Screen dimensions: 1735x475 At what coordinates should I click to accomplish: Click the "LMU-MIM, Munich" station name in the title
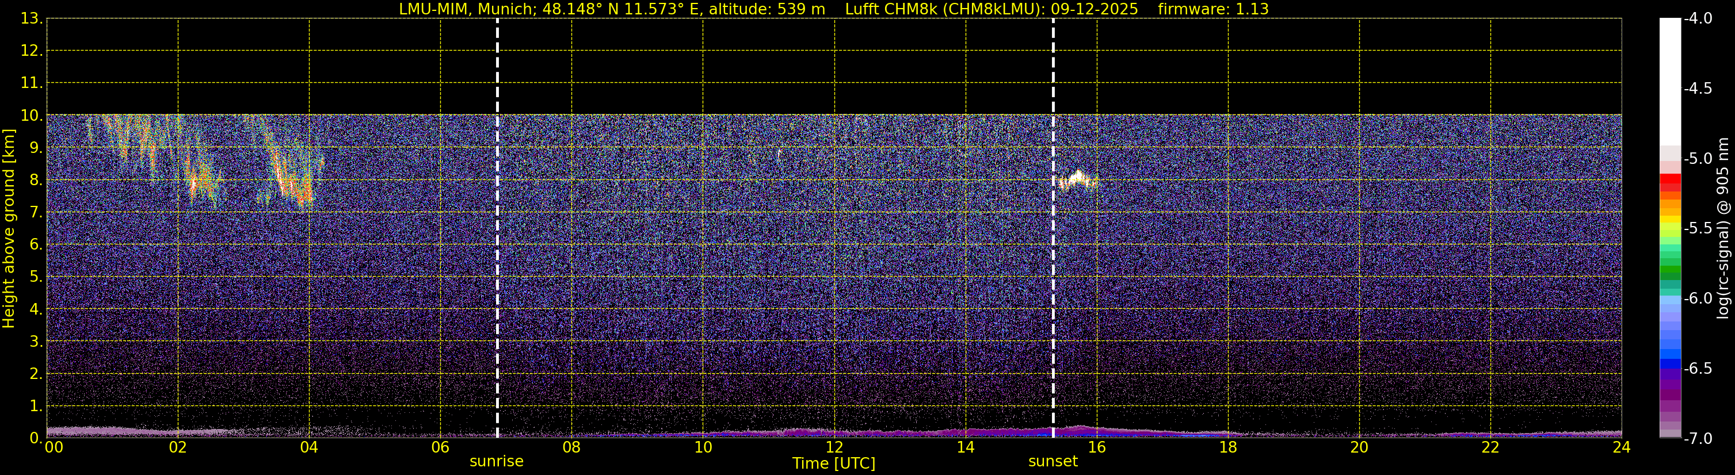[x=467, y=9]
